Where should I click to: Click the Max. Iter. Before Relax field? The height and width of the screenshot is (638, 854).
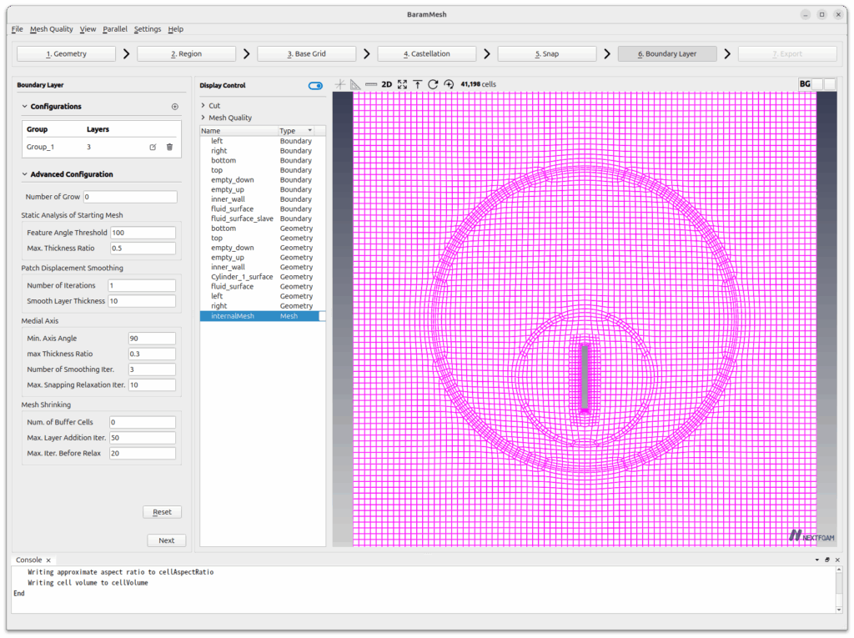(x=142, y=454)
